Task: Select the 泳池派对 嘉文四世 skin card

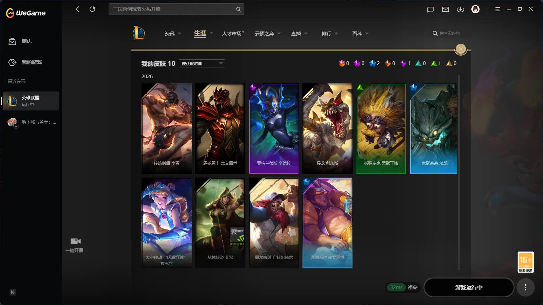Action: coord(327,223)
